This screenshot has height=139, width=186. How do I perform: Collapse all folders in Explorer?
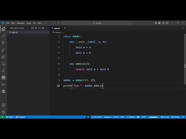pyautogui.click(x=43, y=28)
